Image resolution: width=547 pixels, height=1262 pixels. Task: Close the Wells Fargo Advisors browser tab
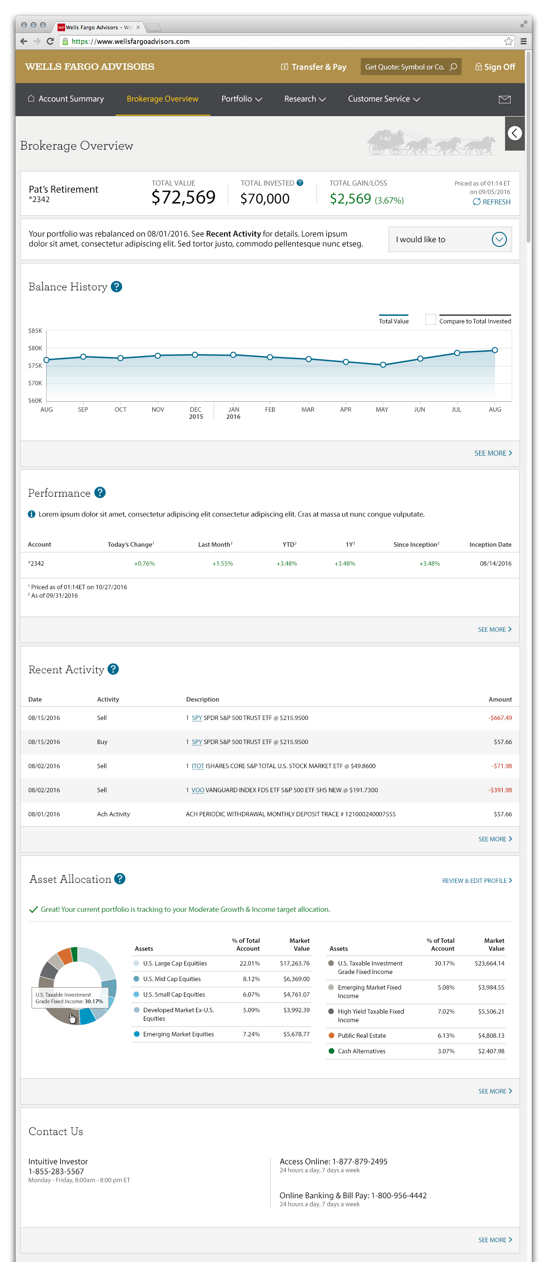click(x=138, y=27)
